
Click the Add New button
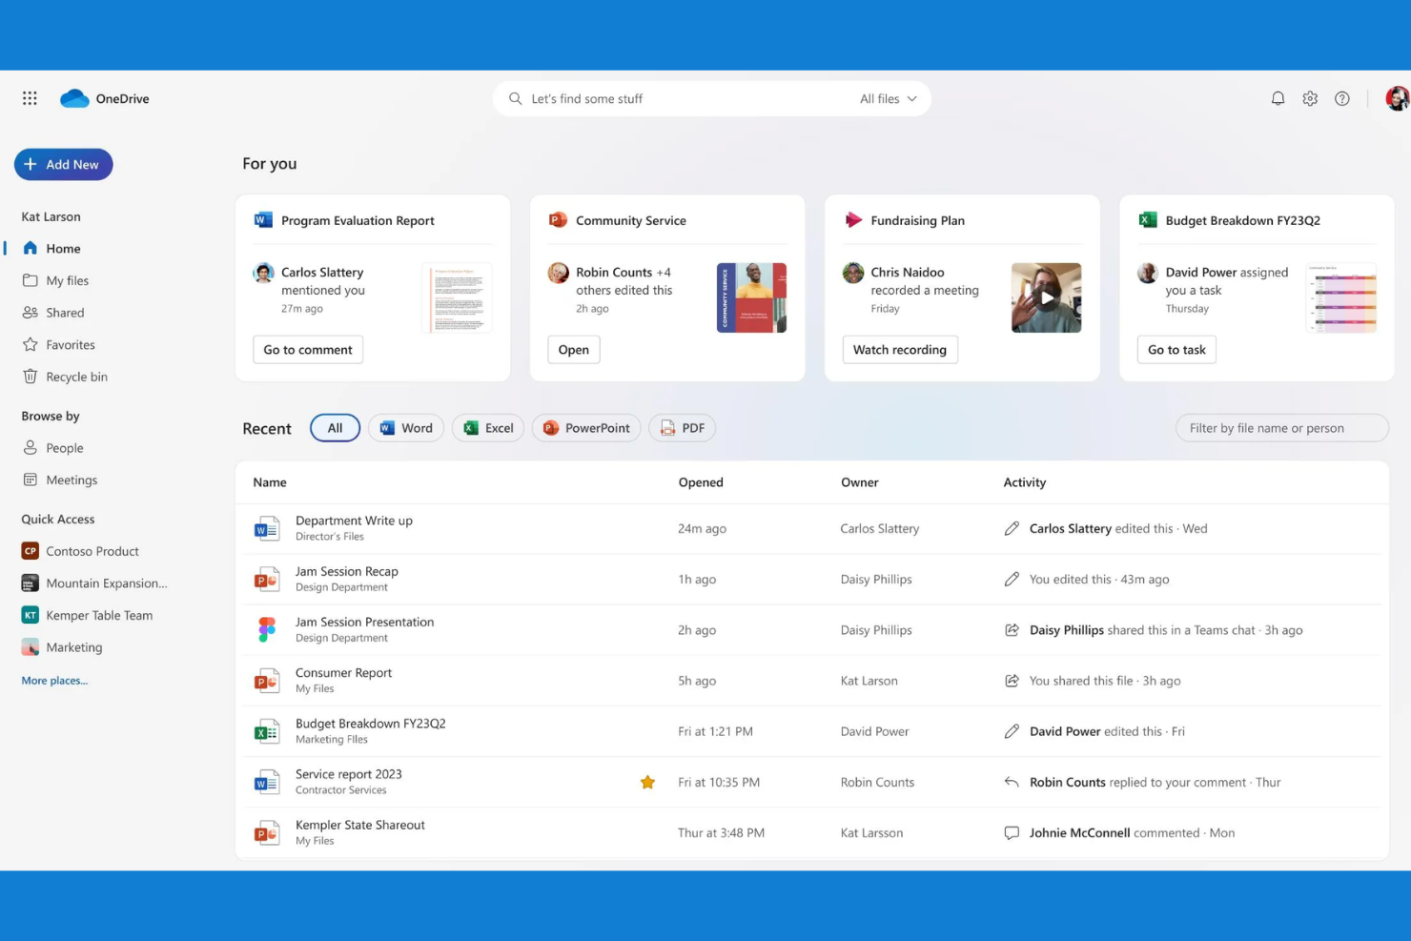(63, 164)
